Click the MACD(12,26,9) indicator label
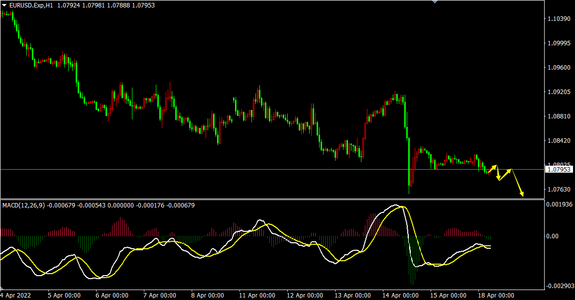The height and width of the screenshot is (300, 575). pyautogui.click(x=23, y=205)
